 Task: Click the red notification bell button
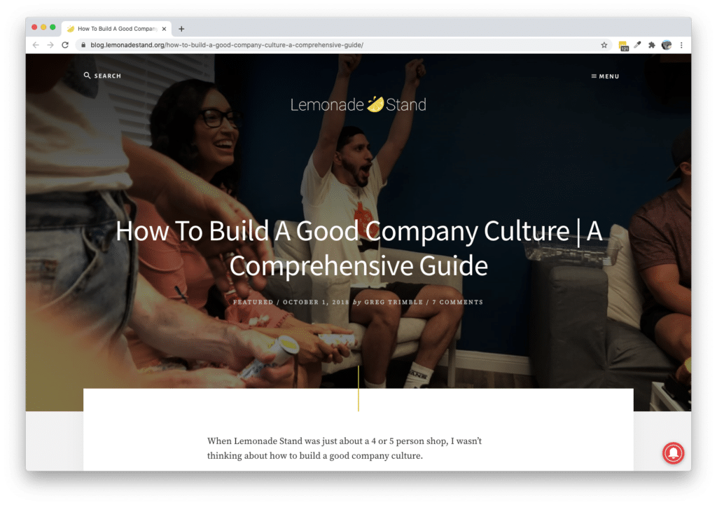673,453
